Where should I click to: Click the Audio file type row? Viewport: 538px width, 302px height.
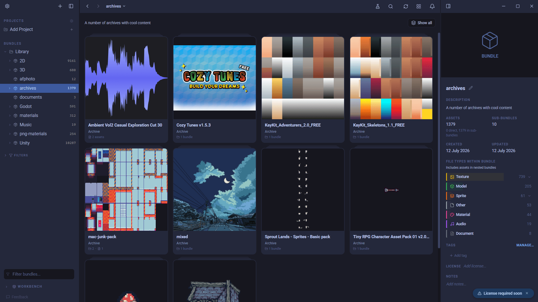(x=490, y=224)
